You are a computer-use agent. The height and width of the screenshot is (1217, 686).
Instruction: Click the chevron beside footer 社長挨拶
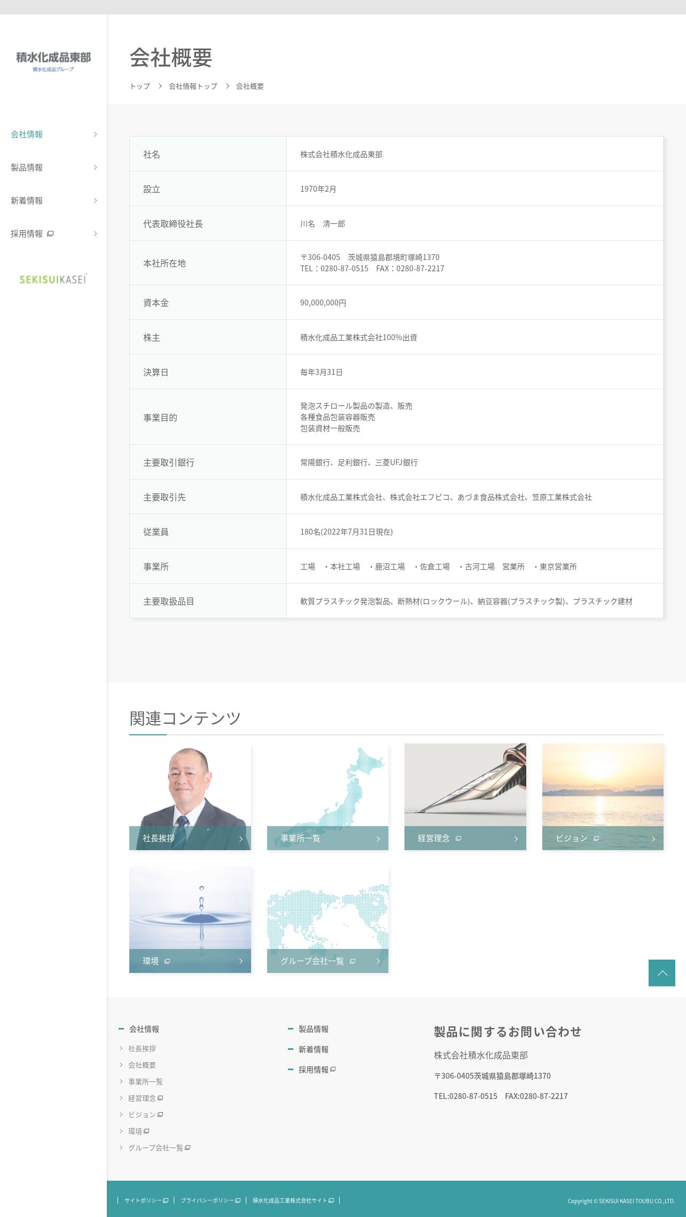point(121,1049)
